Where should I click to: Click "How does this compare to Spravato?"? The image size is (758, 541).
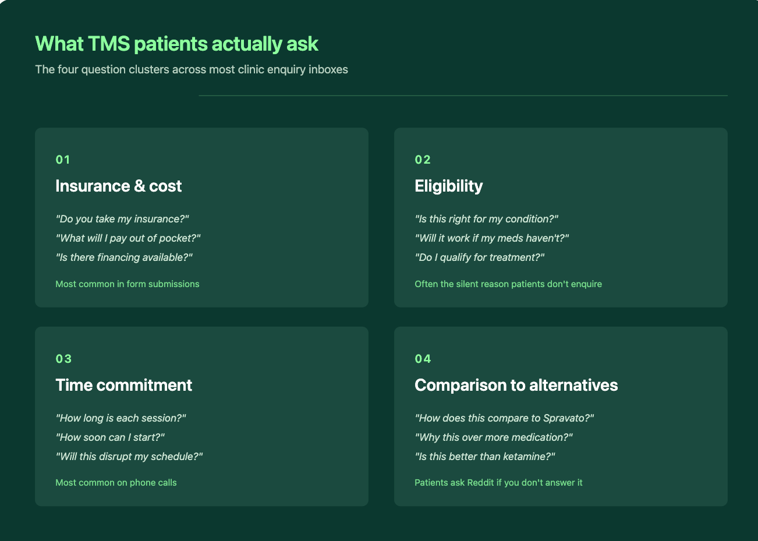tap(504, 418)
